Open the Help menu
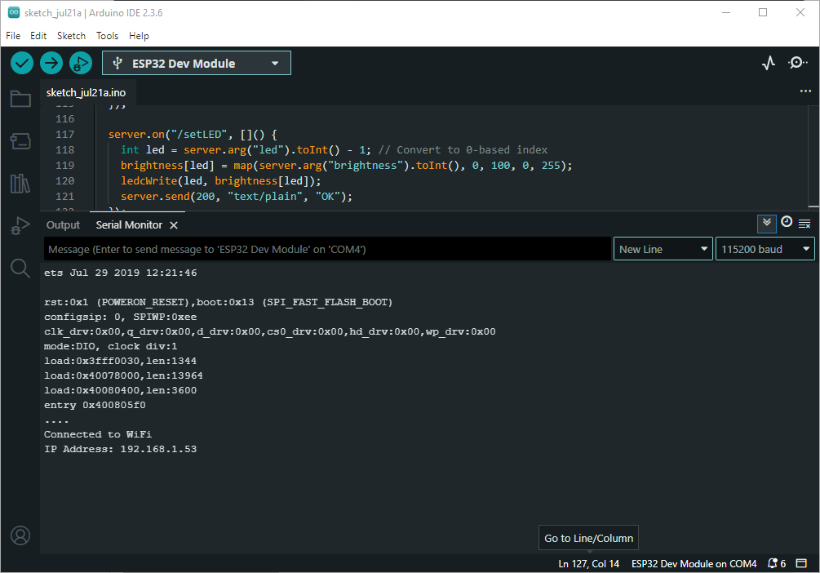Screen dimensions: 820x573 pyautogui.click(x=139, y=36)
